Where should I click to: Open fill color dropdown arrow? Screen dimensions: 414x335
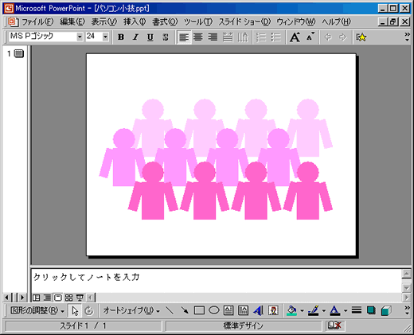point(302,310)
